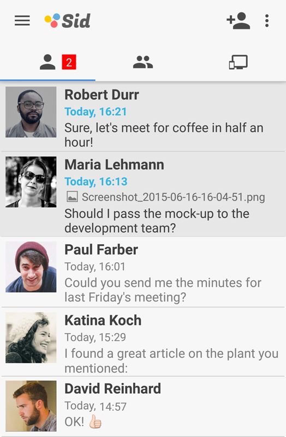286x437 pixels.
Task: Select the Maria Lehmann contact name
Action: pos(114,164)
